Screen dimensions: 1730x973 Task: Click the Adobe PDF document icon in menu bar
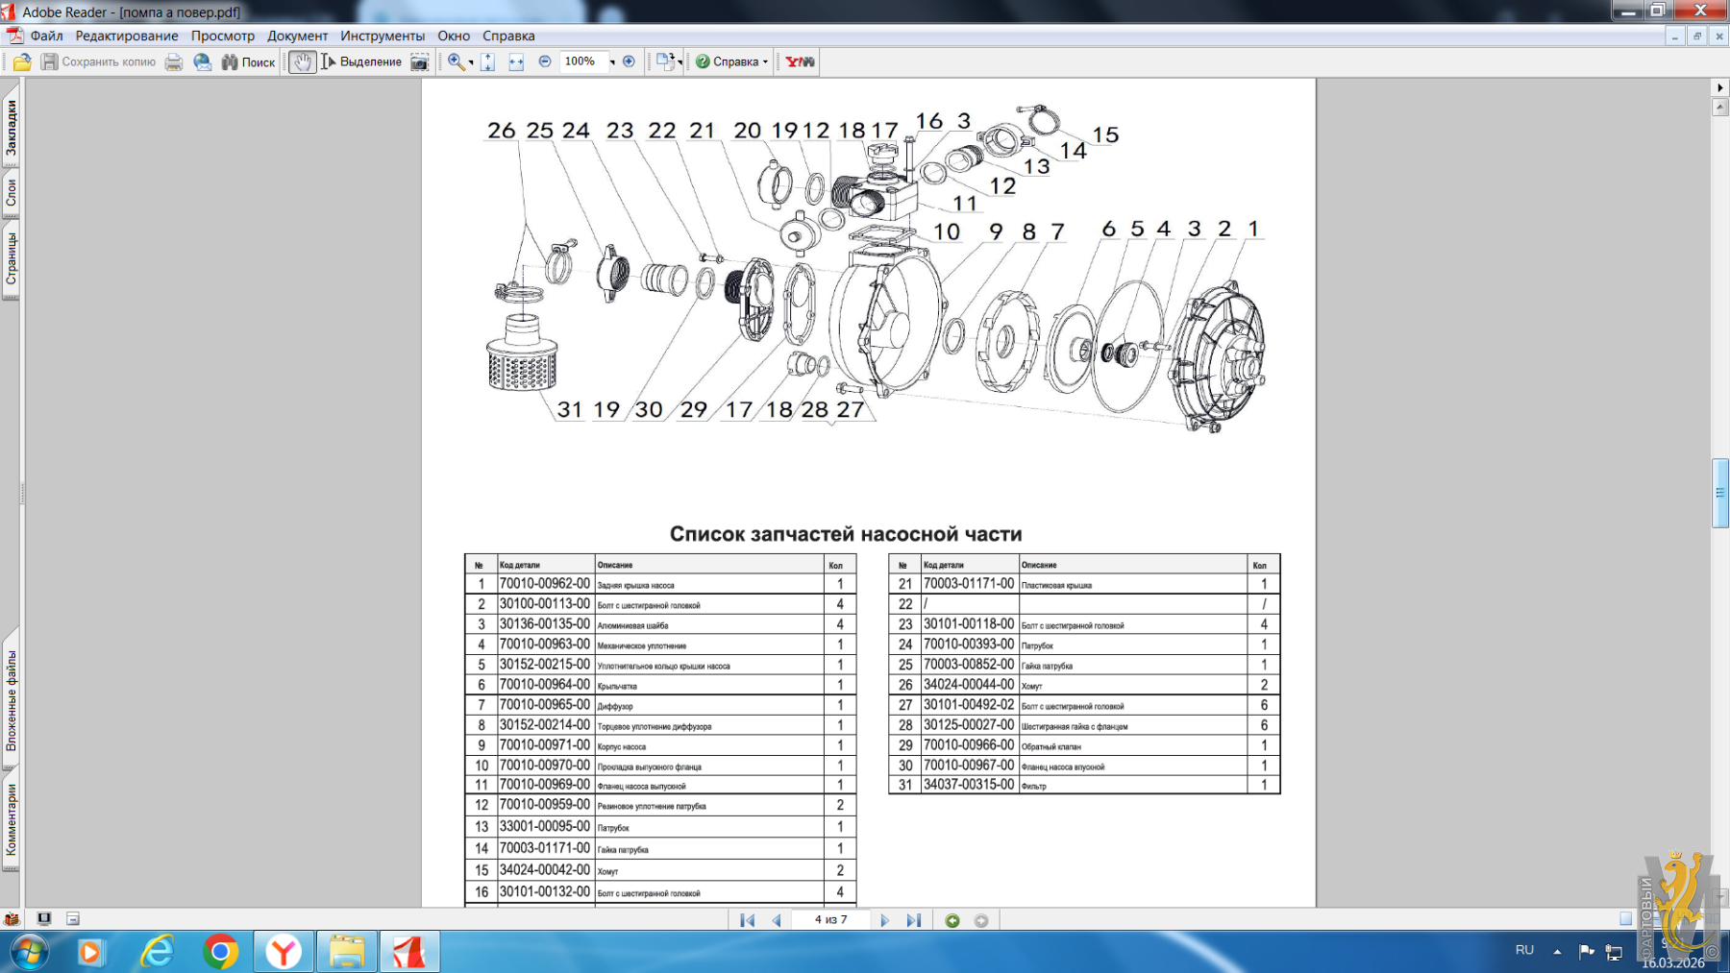(14, 36)
